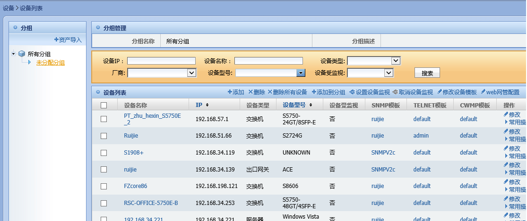The image size is (527, 221).
Task: Open web网管配置 from the toolbar
Action: pos(483,92)
